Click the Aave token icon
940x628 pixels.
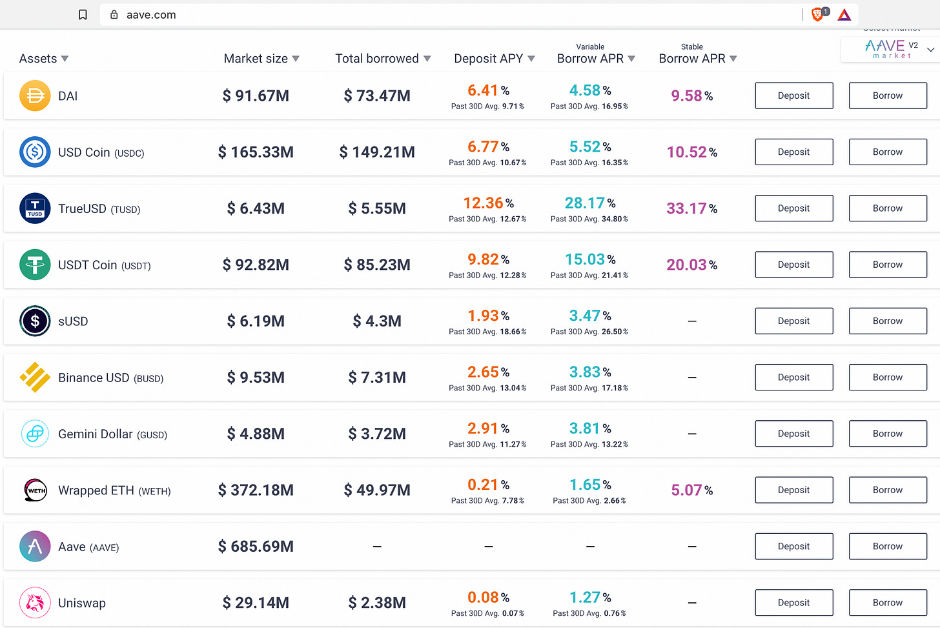[x=35, y=547]
